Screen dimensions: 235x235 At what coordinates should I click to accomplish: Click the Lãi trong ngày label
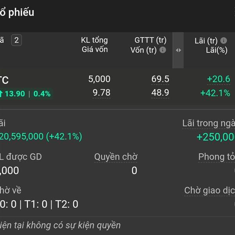click(209, 123)
